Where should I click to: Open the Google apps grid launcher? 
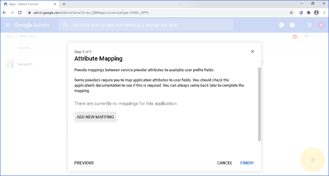point(310,25)
